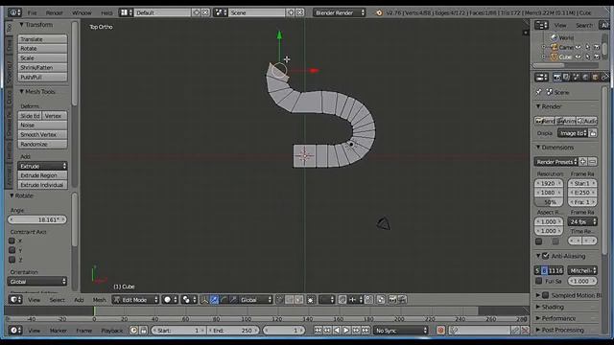Image resolution: width=614 pixels, height=345 pixels.
Task: Open the Select menu in 3D view header
Action: [58, 300]
